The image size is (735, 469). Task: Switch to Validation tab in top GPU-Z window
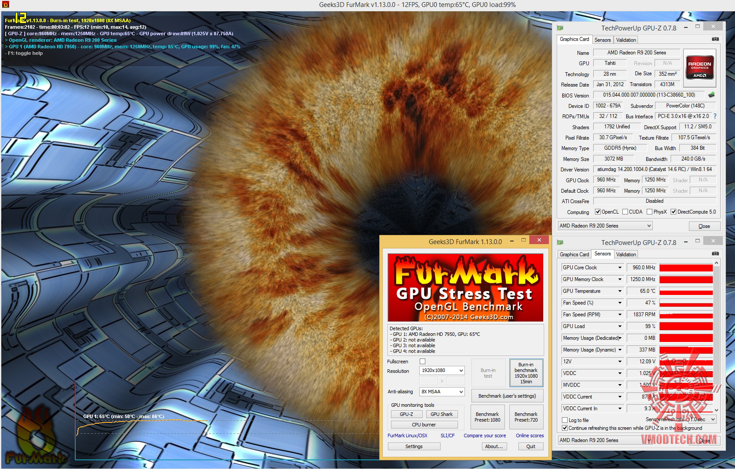[x=626, y=40]
